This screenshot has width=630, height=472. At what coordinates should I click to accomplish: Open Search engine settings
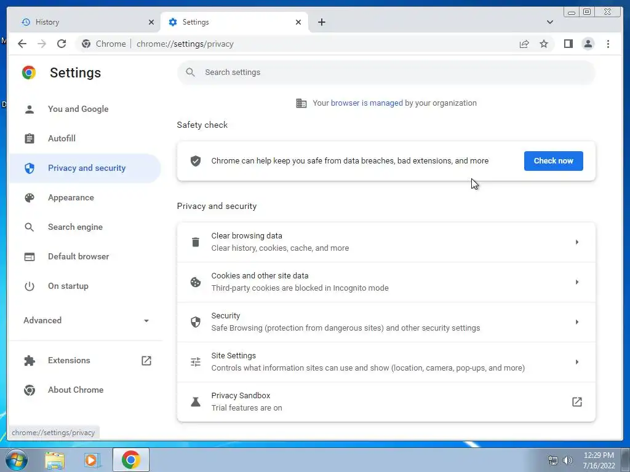click(85, 227)
